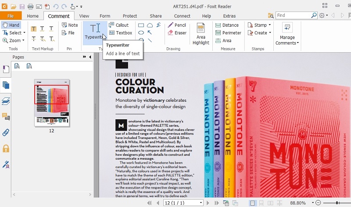Image resolution: width=351 pixels, height=207 pixels.
Task: Undo the last action
Action: pyautogui.click(x=56, y=7)
